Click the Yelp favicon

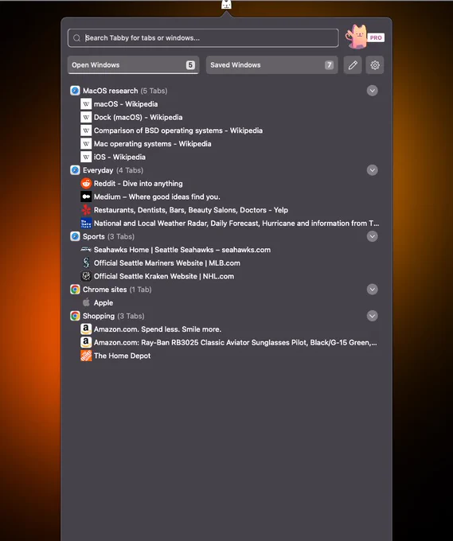pos(86,210)
